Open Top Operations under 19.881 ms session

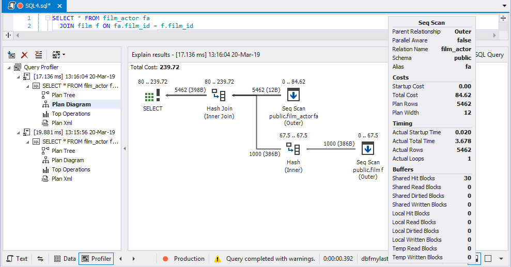tap(71, 169)
